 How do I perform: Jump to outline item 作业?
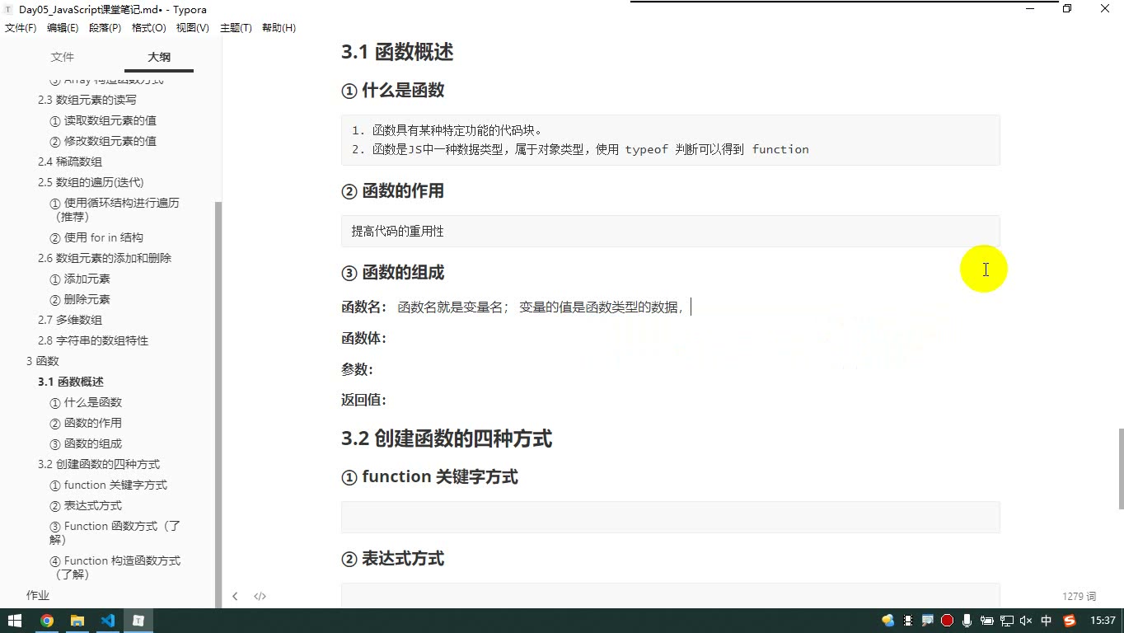(x=38, y=595)
